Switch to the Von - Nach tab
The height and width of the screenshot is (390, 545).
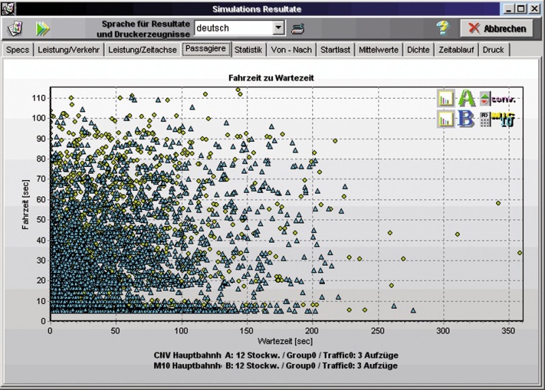pos(291,50)
